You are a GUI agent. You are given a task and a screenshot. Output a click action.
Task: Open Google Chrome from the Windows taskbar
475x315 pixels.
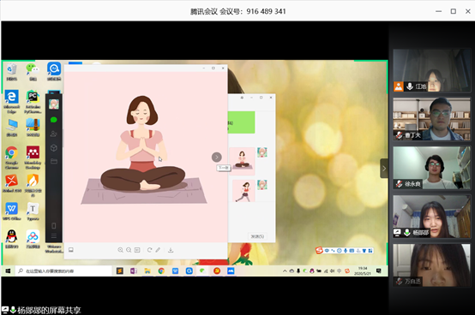point(161,271)
